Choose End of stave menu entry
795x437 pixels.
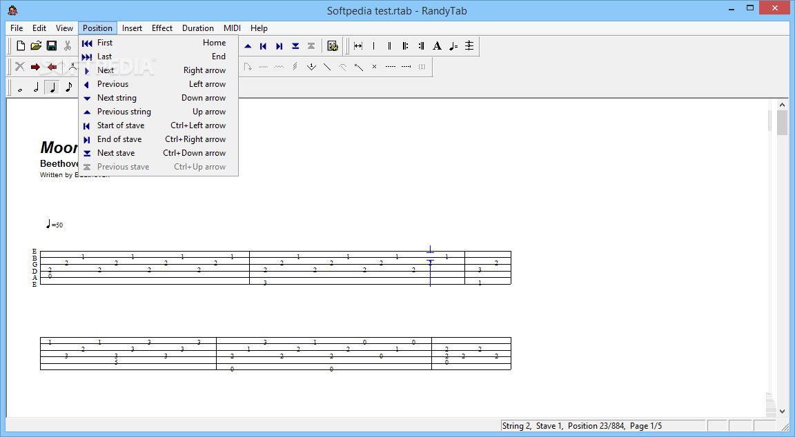point(158,139)
